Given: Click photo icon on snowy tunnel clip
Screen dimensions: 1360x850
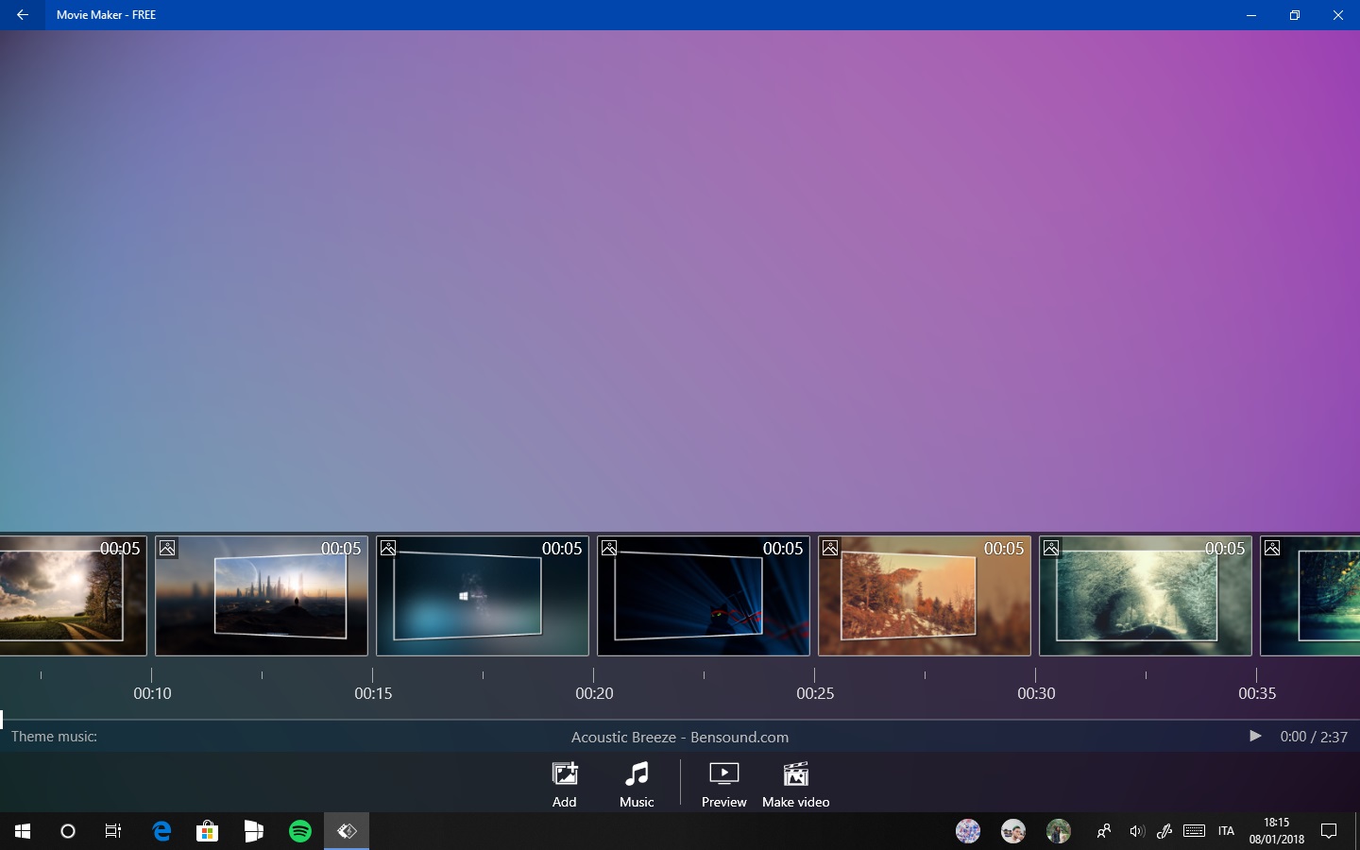Looking at the screenshot, I should 1051,548.
